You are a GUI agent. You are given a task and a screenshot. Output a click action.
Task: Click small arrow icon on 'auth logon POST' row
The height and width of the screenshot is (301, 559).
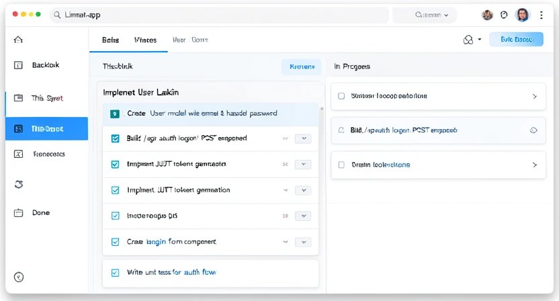285,138
